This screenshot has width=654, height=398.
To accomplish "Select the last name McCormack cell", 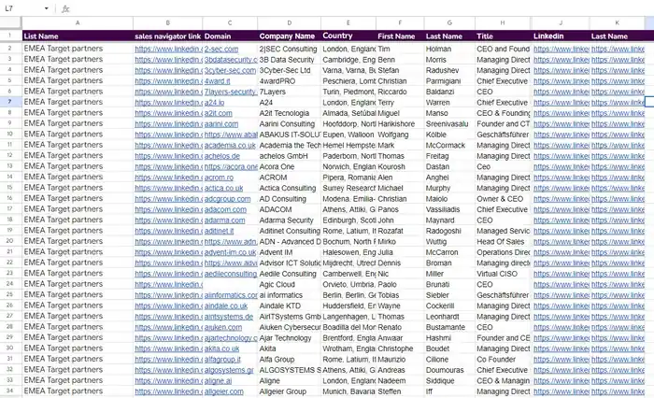I will coord(449,146).
